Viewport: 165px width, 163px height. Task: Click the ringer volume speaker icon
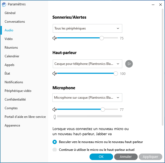pos(55,38)
